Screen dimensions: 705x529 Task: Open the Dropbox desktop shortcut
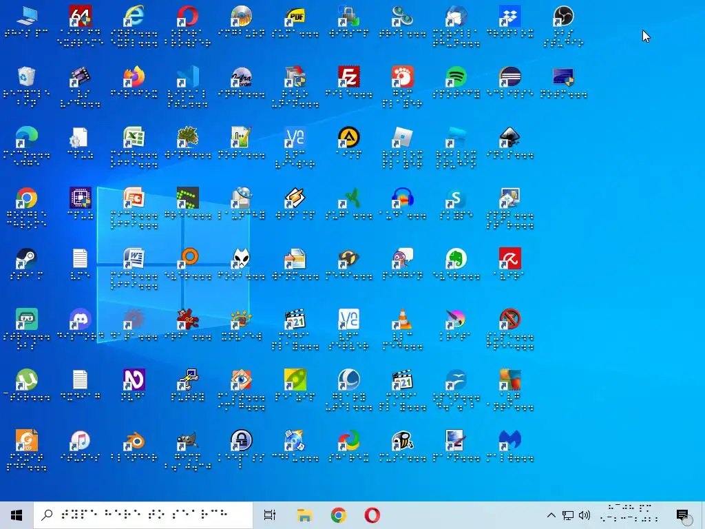tap(509, 17)
